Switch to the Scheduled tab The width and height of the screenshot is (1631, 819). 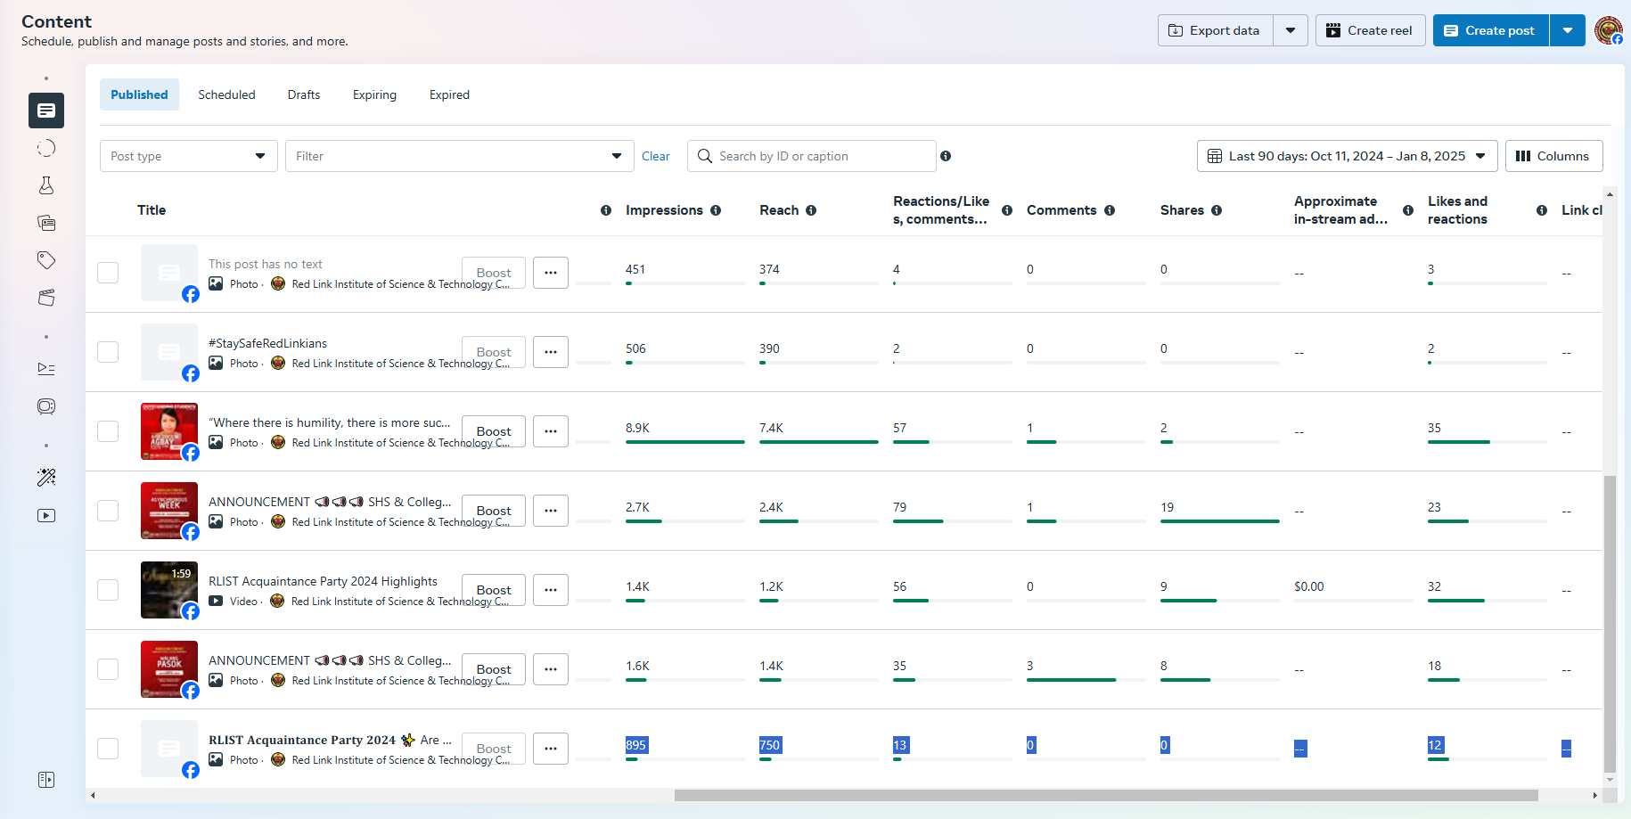coord(226,94)
